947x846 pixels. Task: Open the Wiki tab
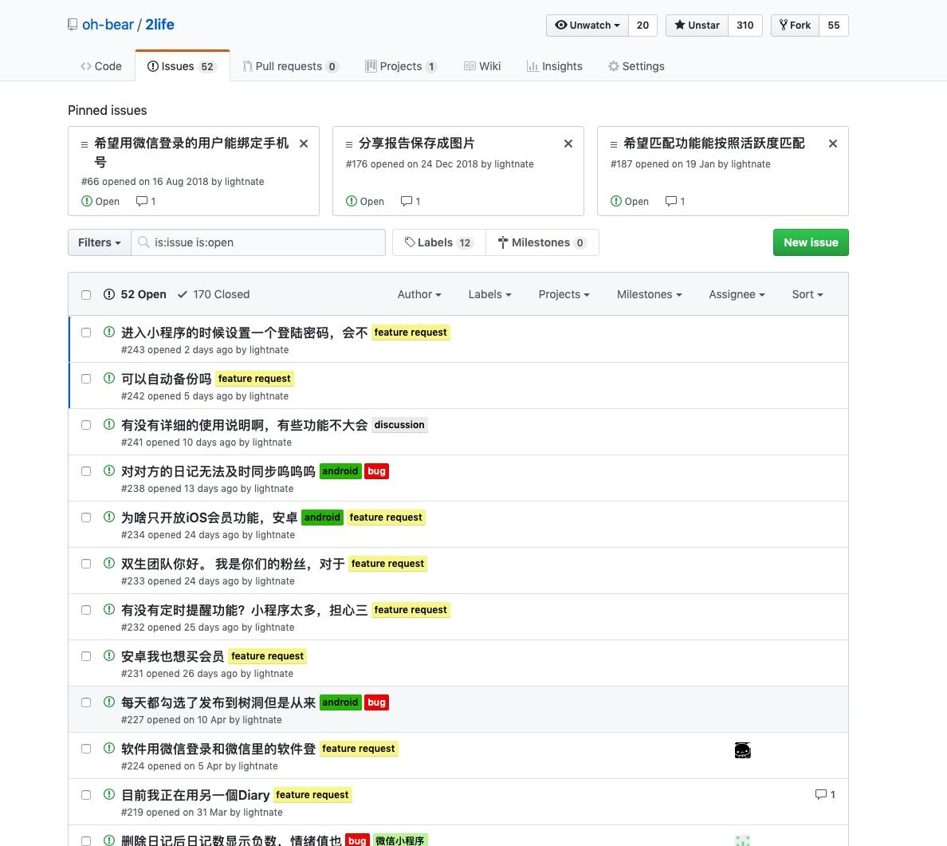(482, 66)
